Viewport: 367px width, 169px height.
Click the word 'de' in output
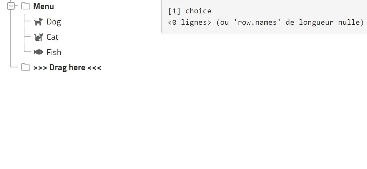tap(290, 23)
